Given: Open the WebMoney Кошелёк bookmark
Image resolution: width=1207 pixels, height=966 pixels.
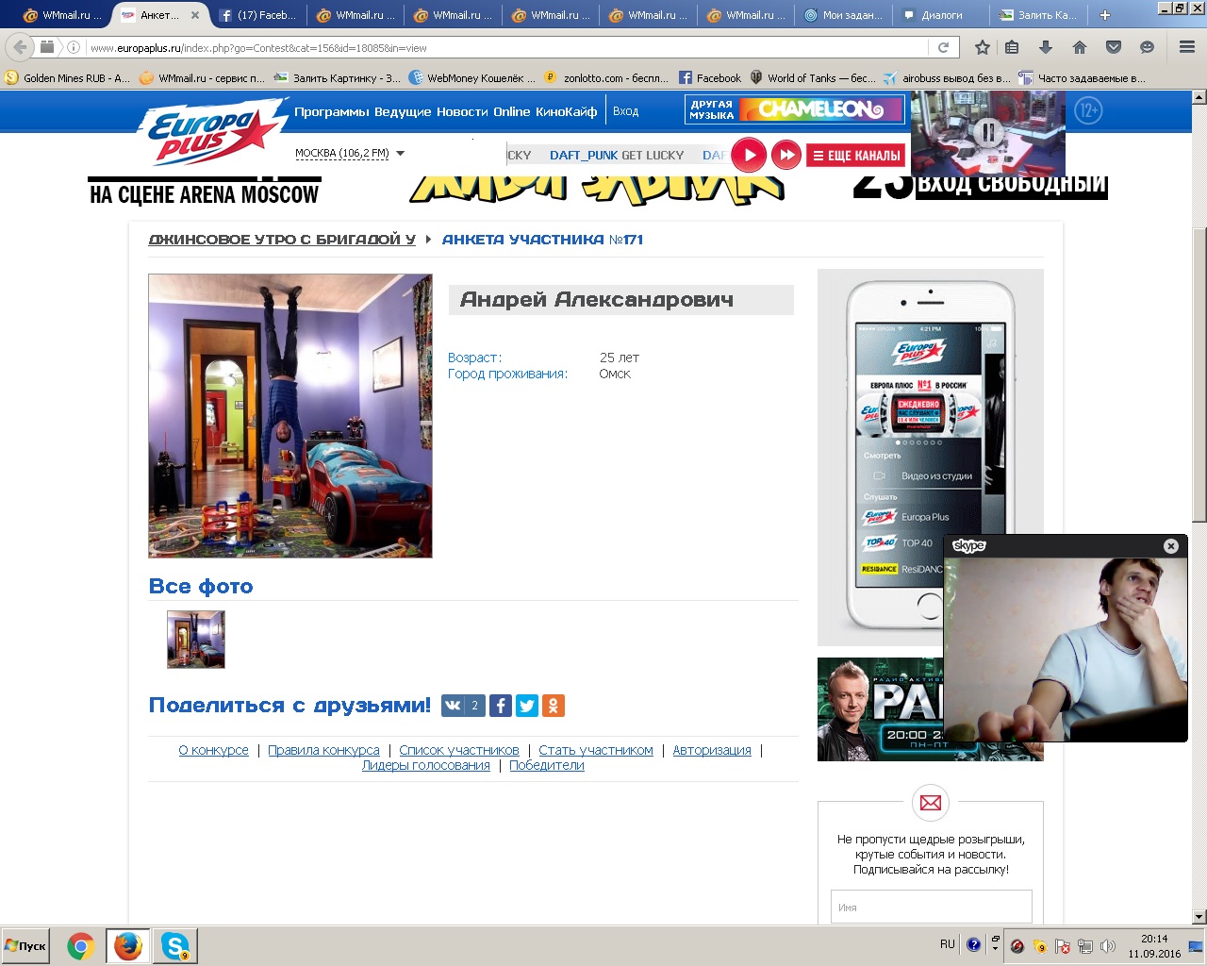Looking at the screenshot, I should pos(471,78).
